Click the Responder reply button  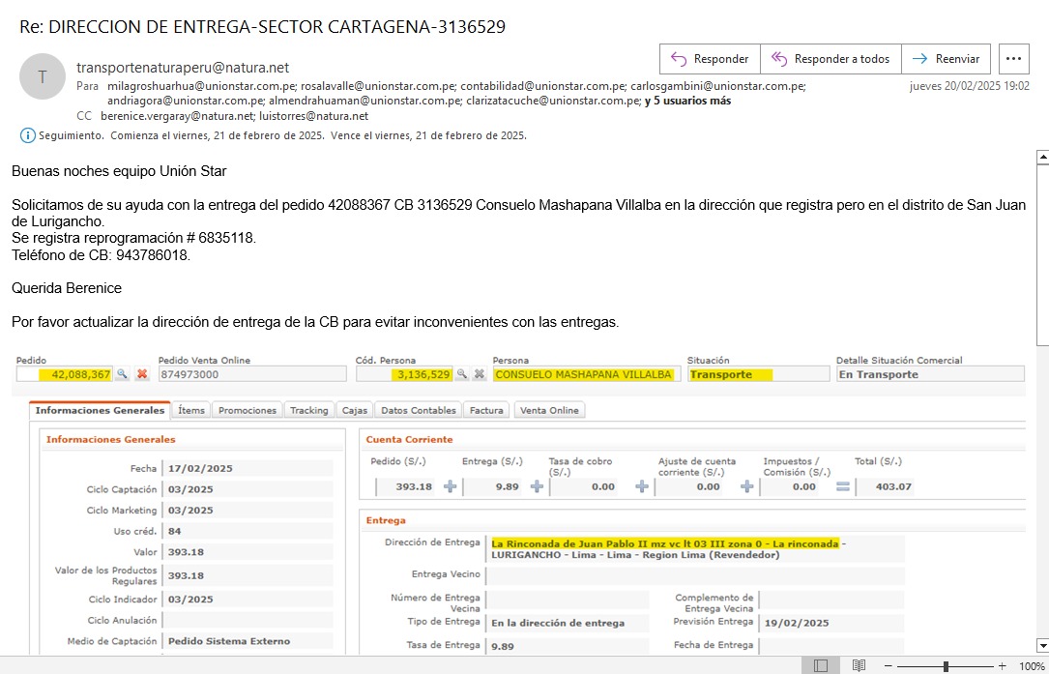point(710,59)
